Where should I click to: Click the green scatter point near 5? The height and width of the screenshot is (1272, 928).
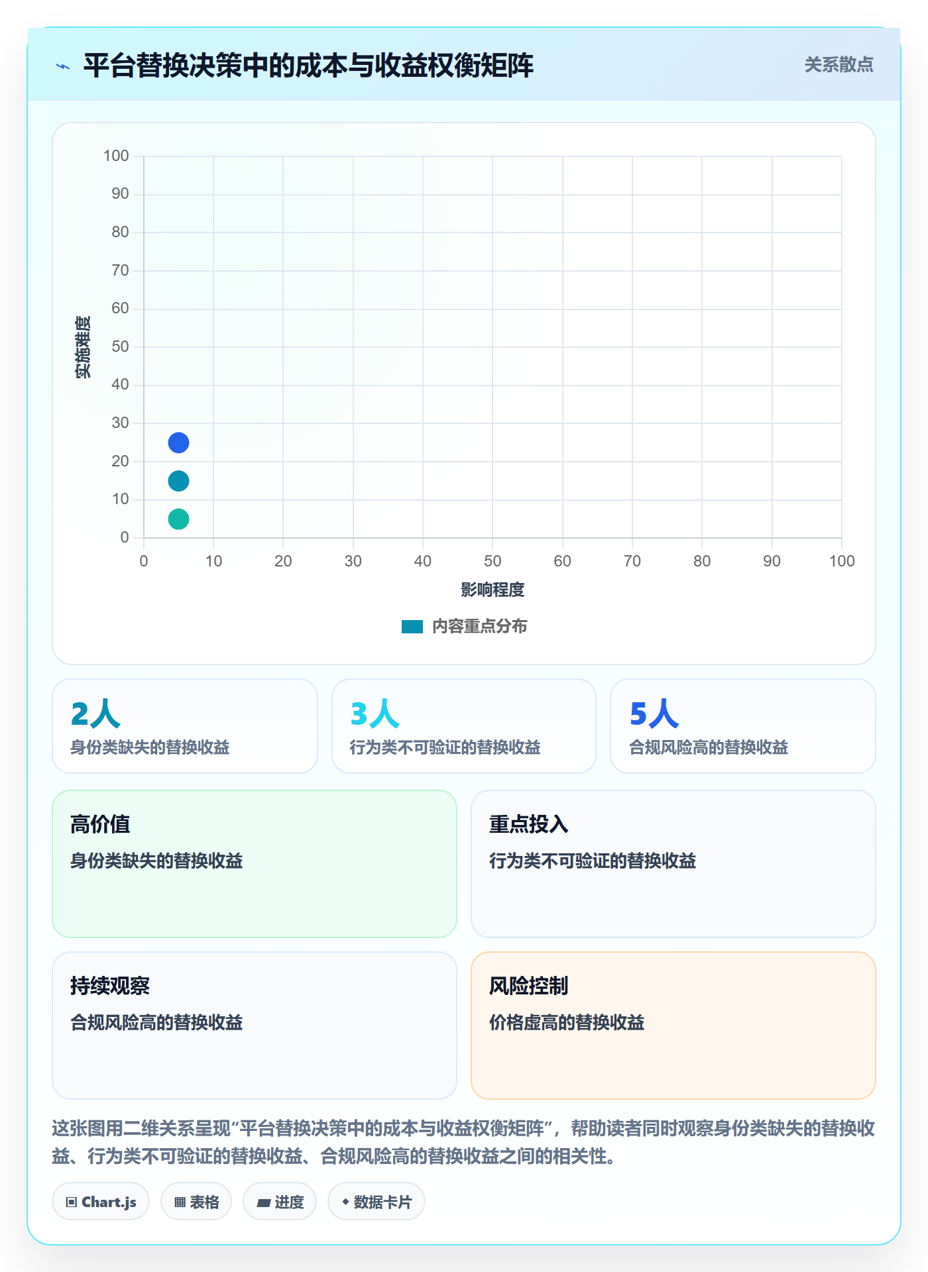(178, 519)
